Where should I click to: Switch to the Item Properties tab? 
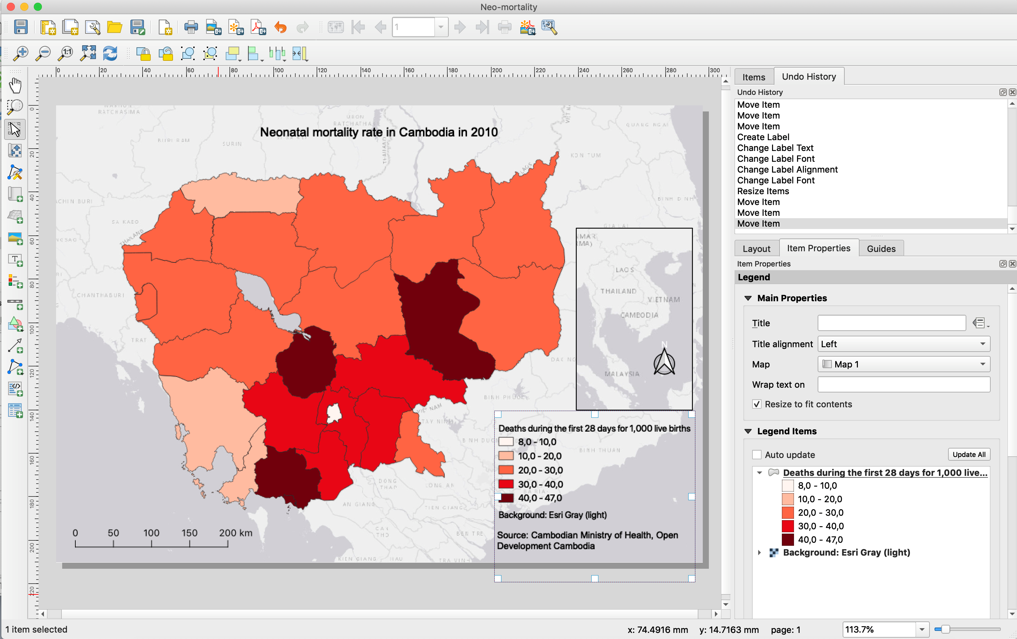pyautogui.click(x=818, y=248)
